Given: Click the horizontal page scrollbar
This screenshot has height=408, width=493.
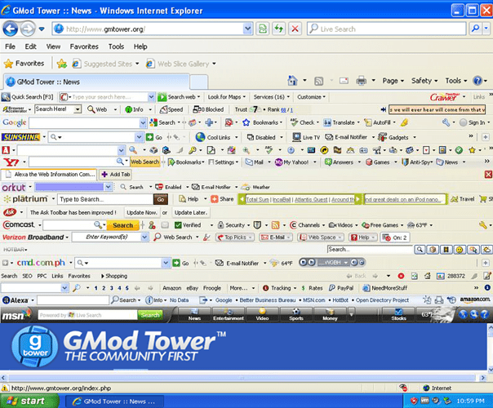Looking at the screenshot, I should coord(242,378).
